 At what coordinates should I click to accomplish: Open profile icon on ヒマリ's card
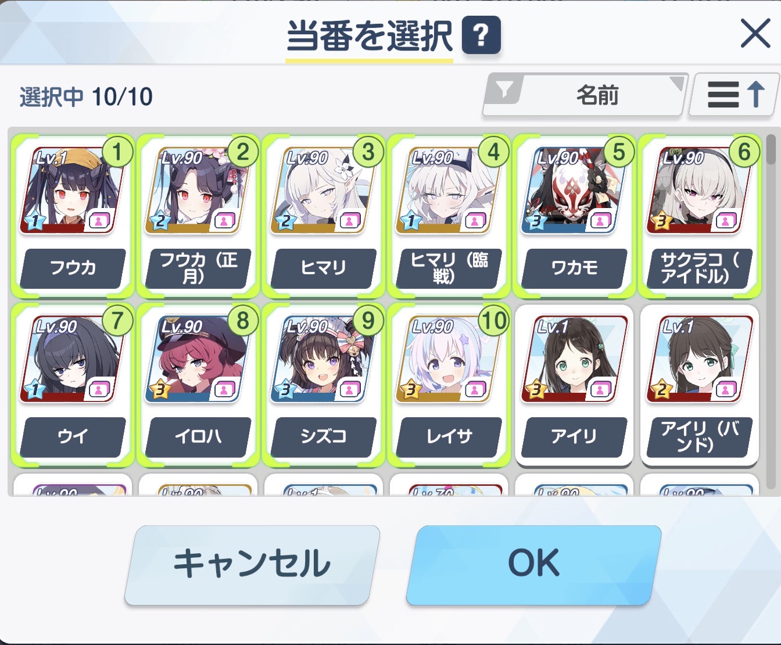click(x=349, y=221)
